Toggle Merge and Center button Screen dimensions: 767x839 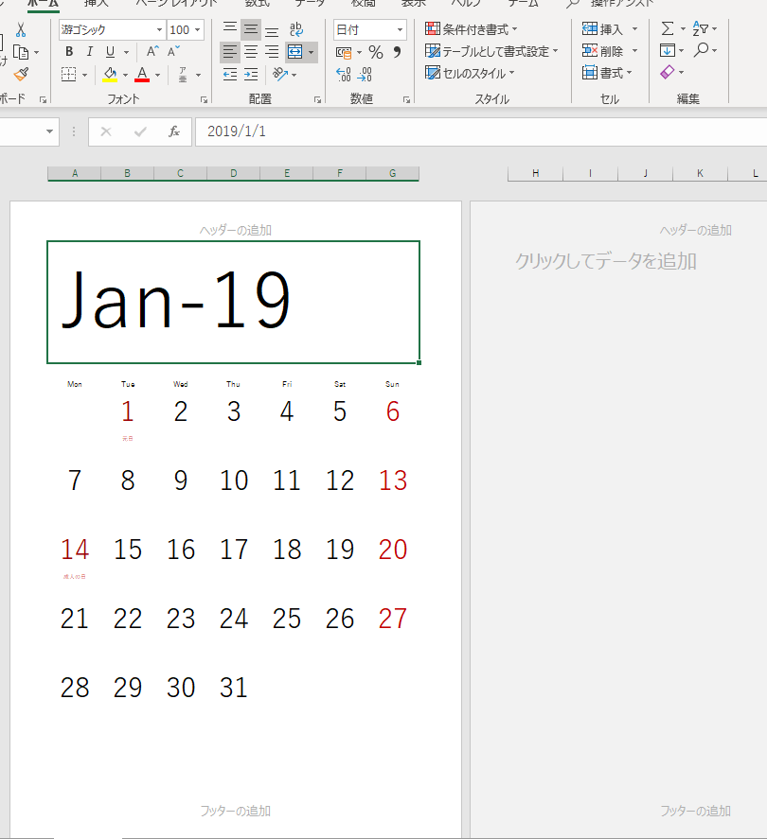coord(295,52)
